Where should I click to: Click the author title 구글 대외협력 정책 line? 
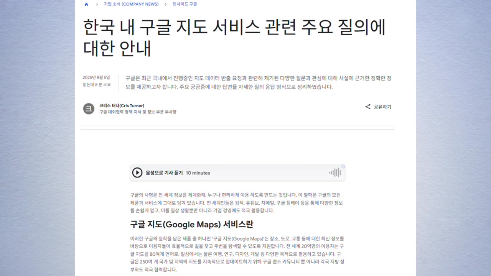tap(138, 112)
